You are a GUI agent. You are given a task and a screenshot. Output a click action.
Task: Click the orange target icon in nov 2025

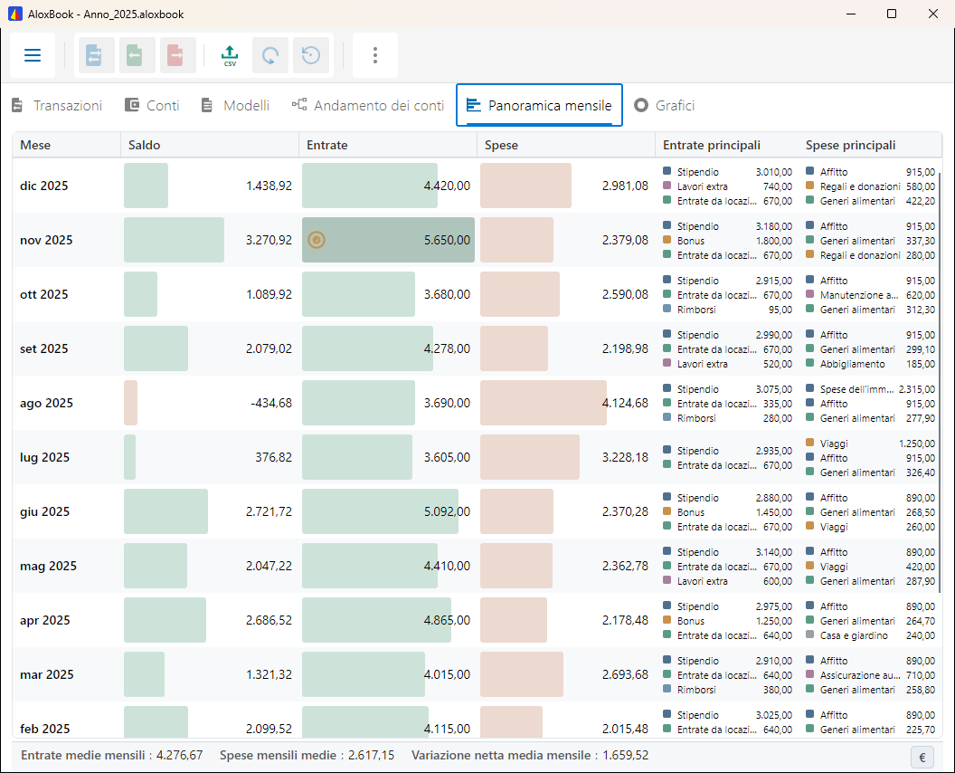point(317,240)
